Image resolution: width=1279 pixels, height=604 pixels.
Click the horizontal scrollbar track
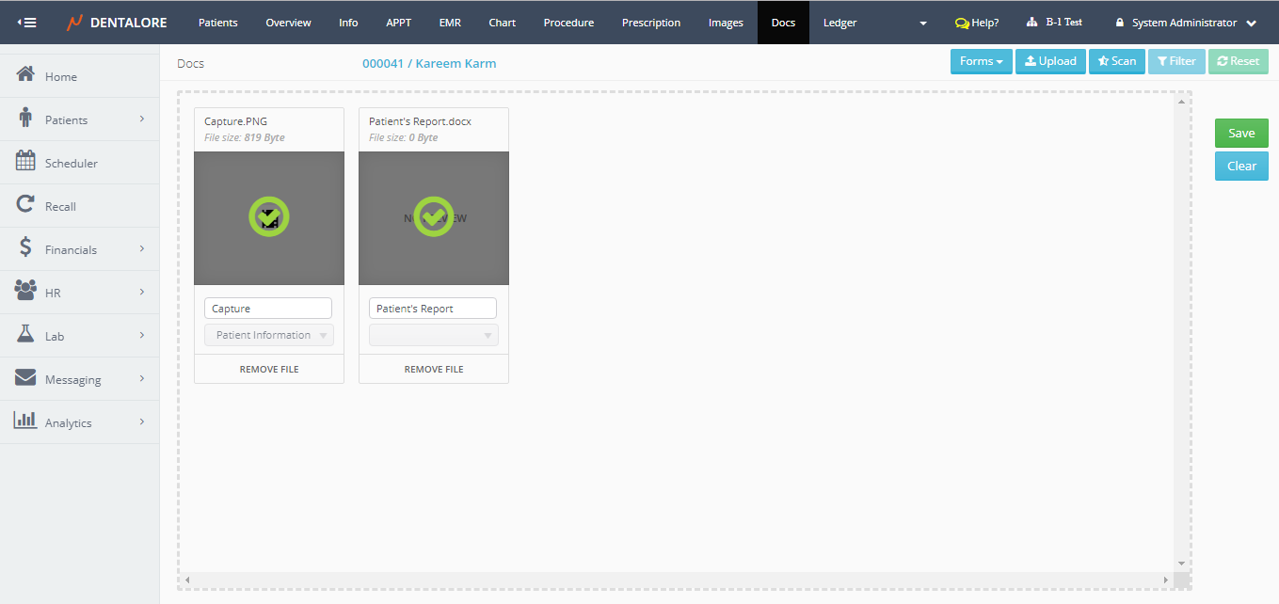(676, 580)
